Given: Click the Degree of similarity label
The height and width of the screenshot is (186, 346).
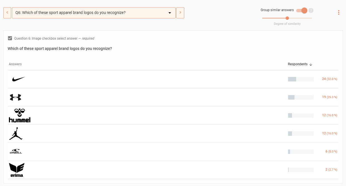Looking at the screenshot, I should click(287, 24).
